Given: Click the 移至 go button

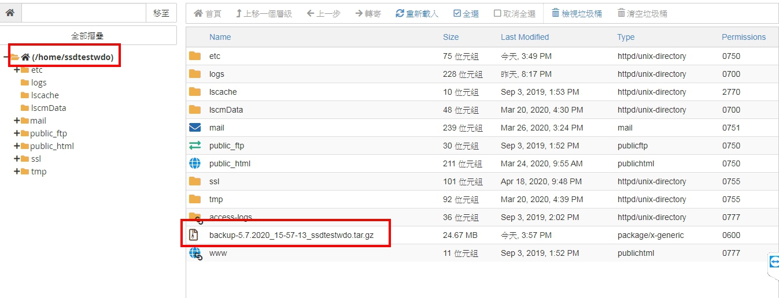Looking at the screenshot, I should [161, 13].
